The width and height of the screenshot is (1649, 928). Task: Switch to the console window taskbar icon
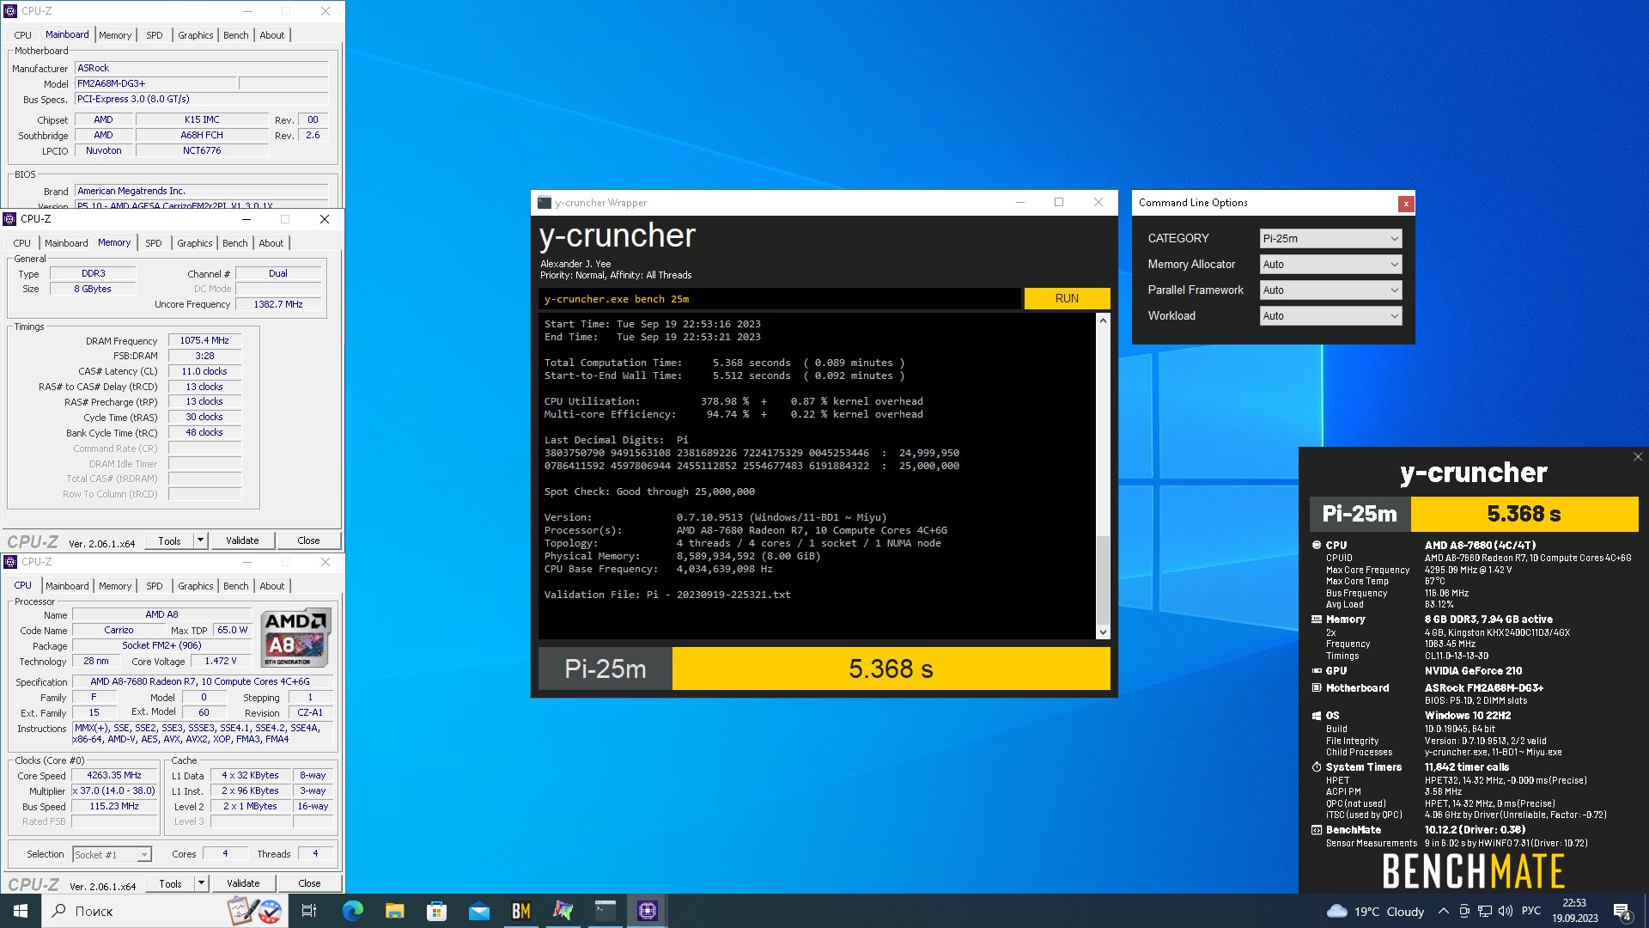pyautogui.click(x=605, y=911)
